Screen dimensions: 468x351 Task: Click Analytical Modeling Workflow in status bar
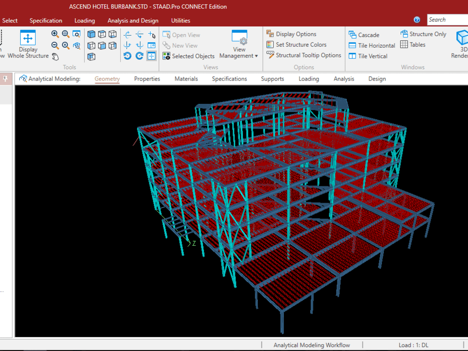click(x=312, y=345)
